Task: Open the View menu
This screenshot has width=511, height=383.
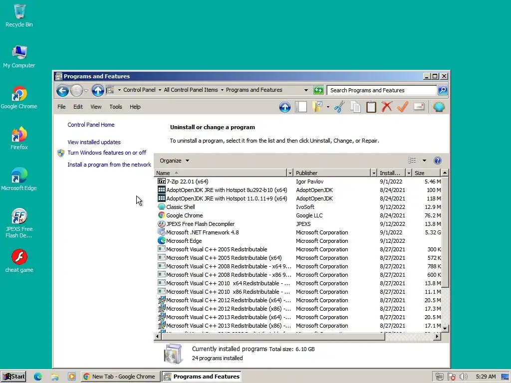Action: pyautogui.click(x=96, y=107)
